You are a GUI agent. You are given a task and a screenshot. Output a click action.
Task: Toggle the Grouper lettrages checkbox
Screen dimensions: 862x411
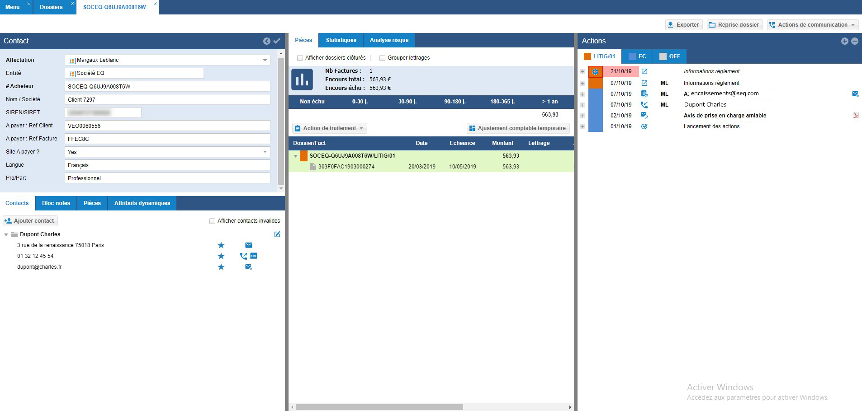point(382,58)
